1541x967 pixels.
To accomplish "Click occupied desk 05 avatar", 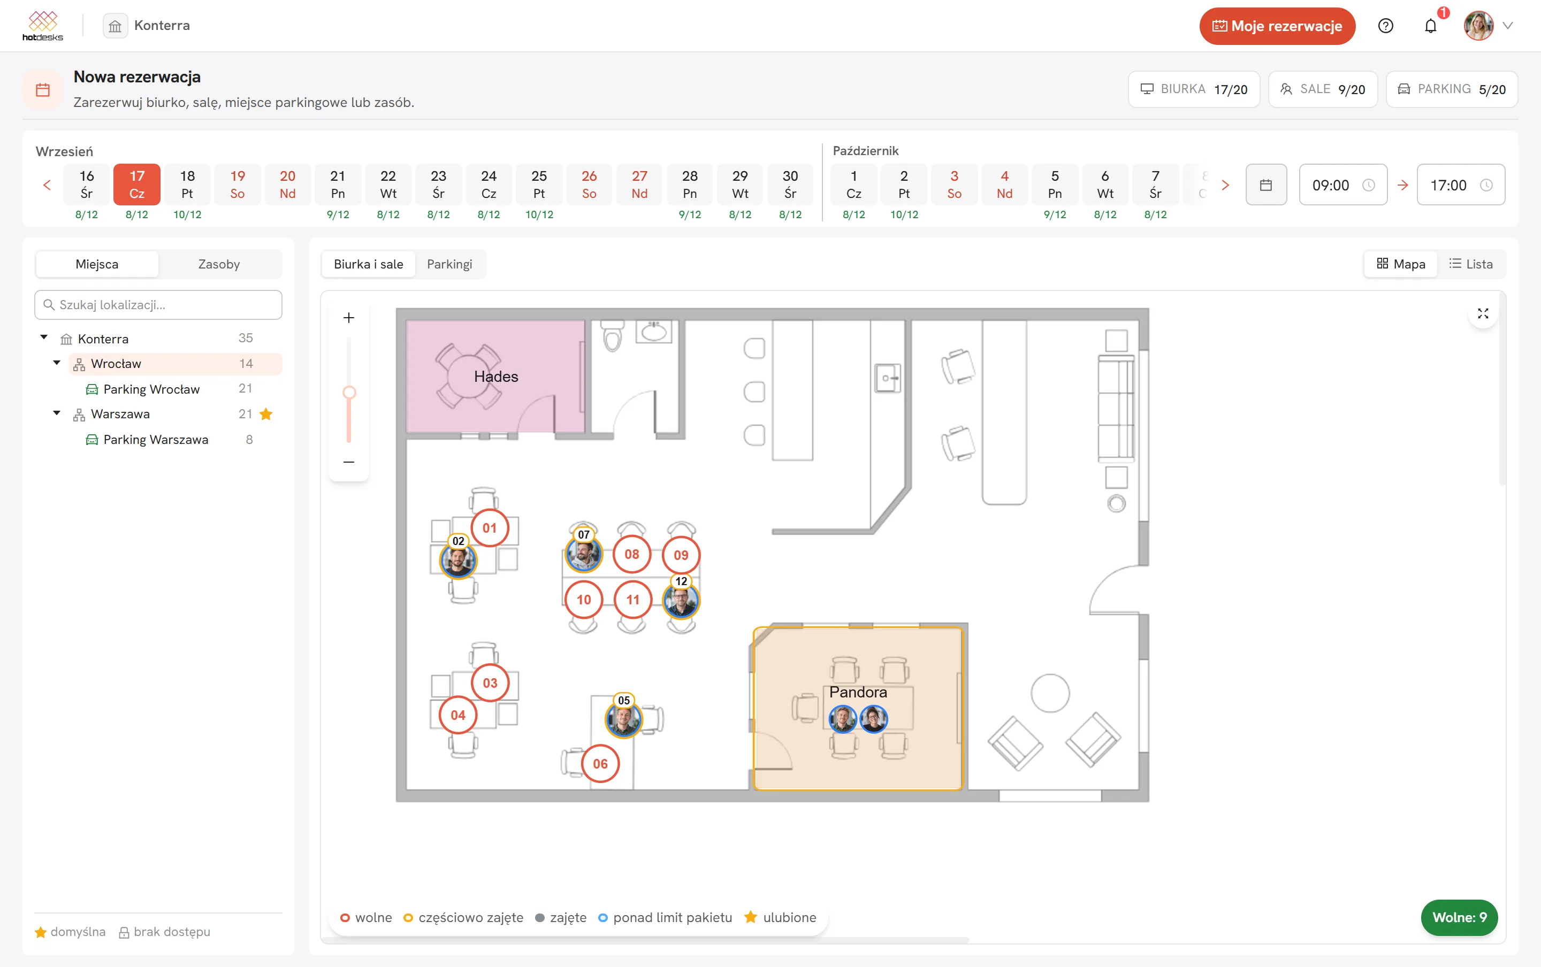I will point(623,719).
